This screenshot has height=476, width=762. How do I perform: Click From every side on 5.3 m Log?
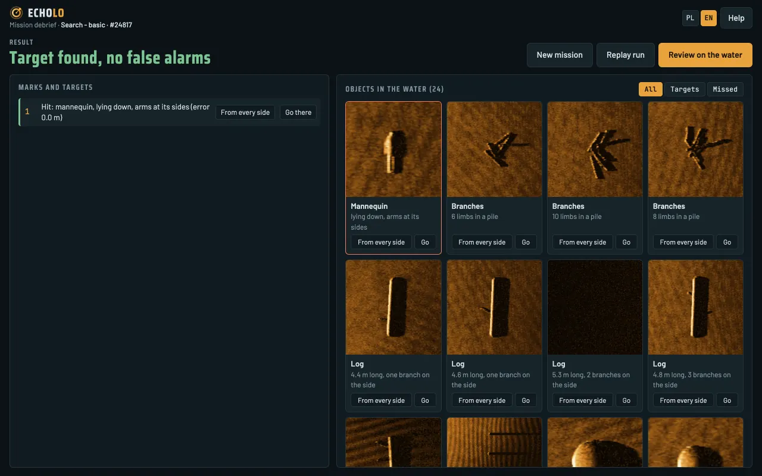[582, 400]
